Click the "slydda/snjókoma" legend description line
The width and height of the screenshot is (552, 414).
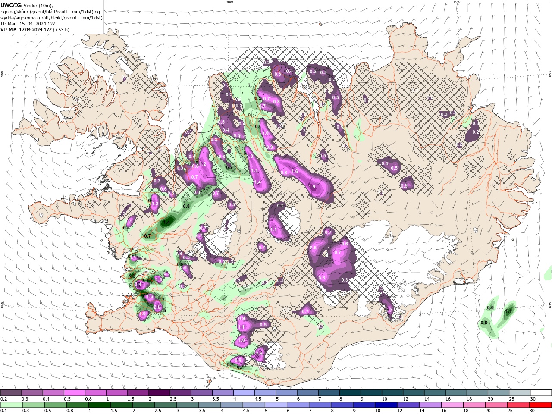pyautogui.click(x=52, y=18)
